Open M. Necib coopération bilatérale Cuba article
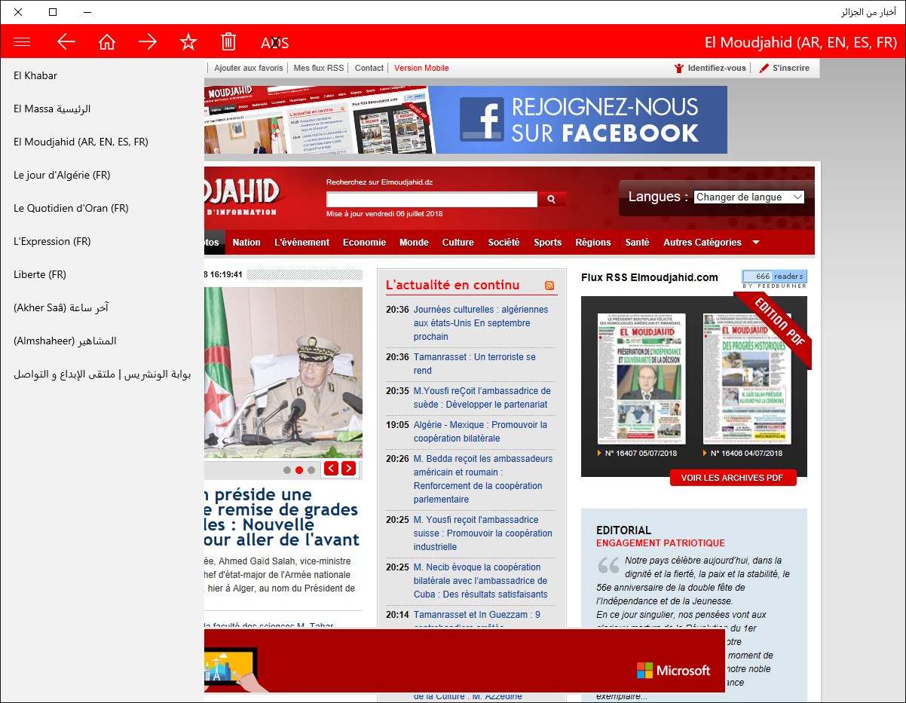 [x=481, y=581]
